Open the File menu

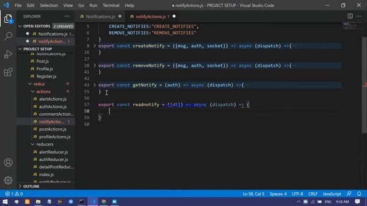pyautogui.click(x=18, y=5)
